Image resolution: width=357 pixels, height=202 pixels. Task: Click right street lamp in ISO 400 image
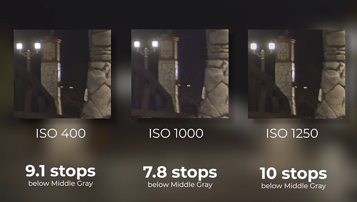(37, 46)
